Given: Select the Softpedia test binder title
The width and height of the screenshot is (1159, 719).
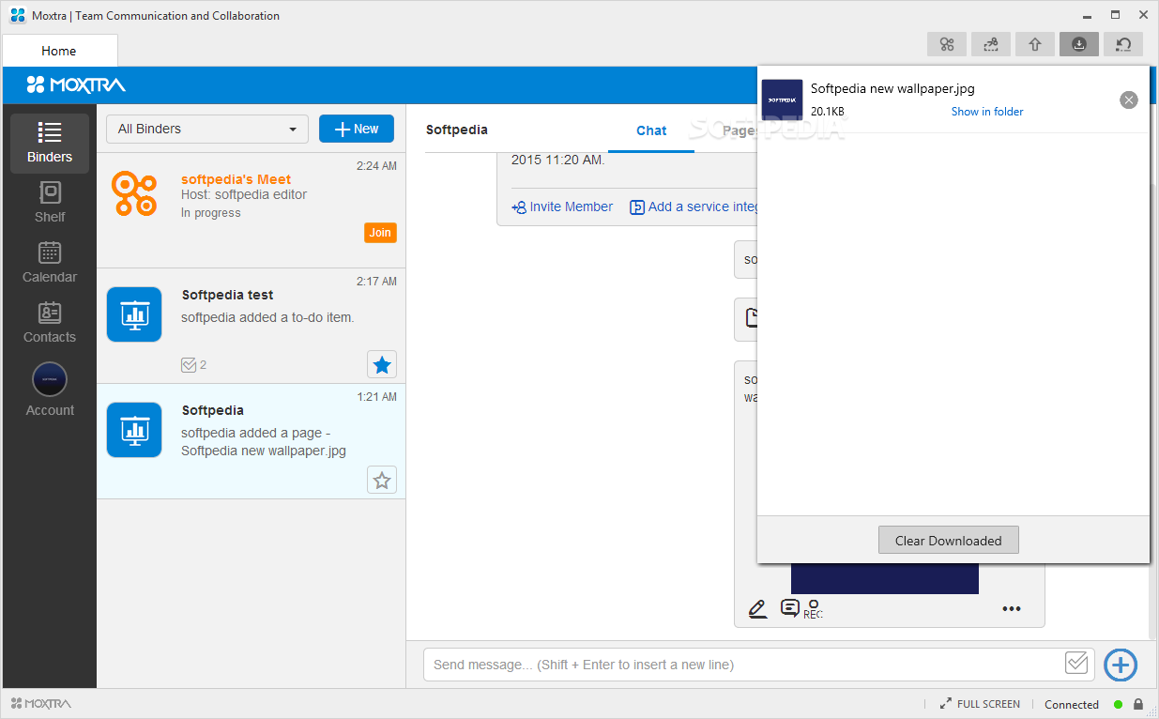Looking at the screenshot, I should point(227,295).
